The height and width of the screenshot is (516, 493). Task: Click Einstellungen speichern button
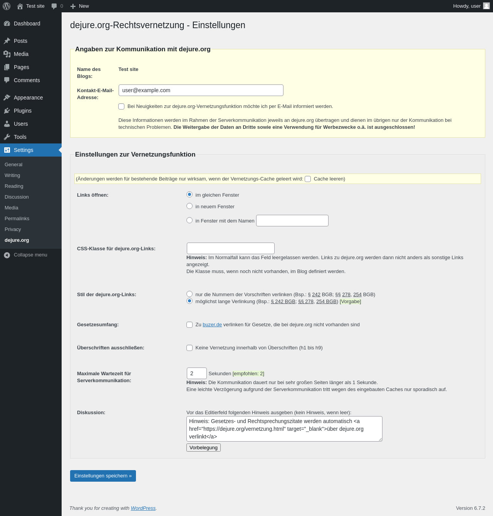point(103,476)
